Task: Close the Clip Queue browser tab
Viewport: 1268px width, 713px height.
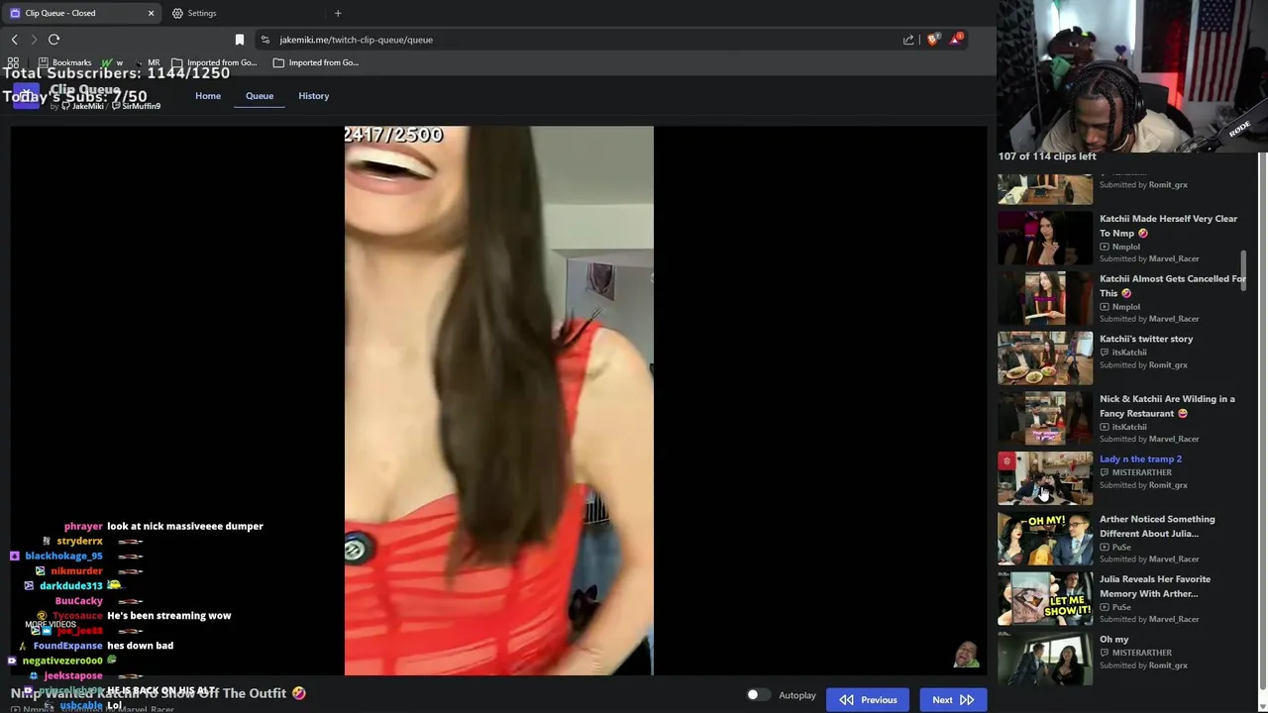Action: coord(151,13)
